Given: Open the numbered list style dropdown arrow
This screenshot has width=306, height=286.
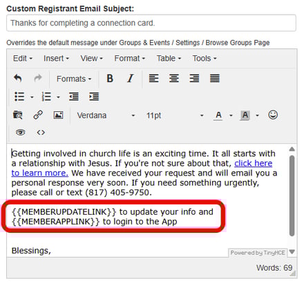Looking at the screenshot, I should point(59,97).
